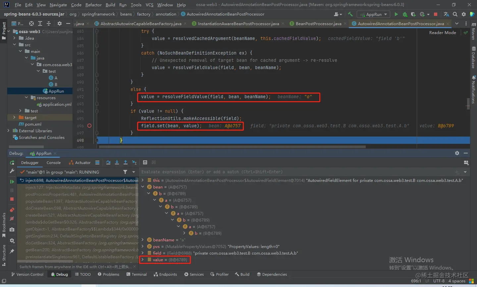The height and width of the screenshot is (287, 477).
Task: Open Profiler tool window
Action: tap(219, 274)
